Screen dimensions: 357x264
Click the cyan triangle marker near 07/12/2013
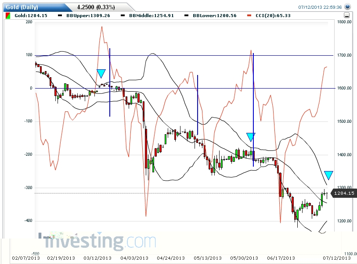[x=328, y=175]
